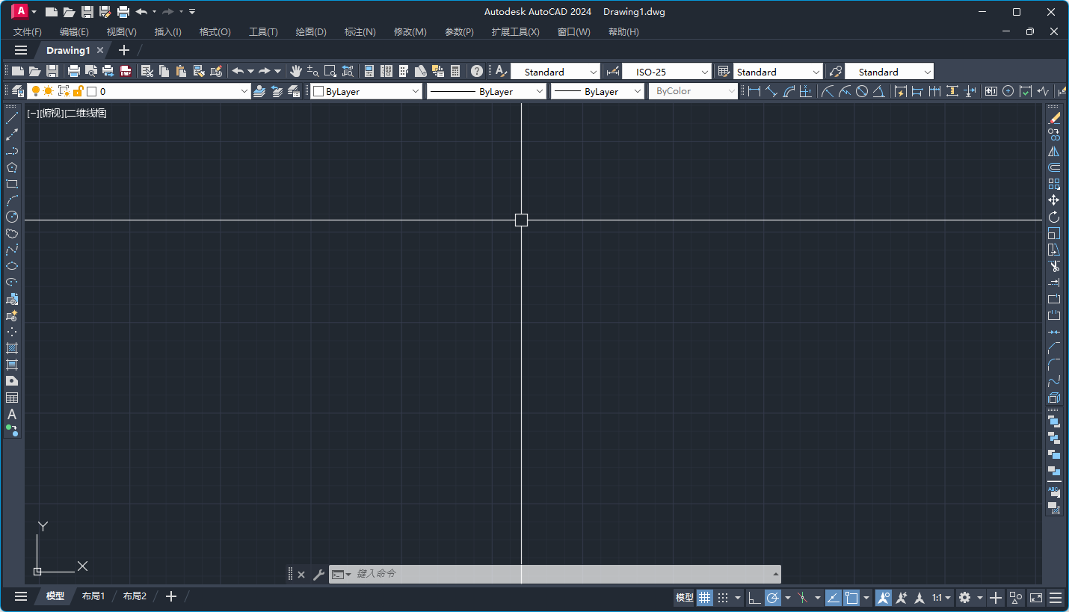The height and width of the screenshot is (612, 1069).
Task: Click the Hatch tool icon
Action: click(x=12, y=348)
